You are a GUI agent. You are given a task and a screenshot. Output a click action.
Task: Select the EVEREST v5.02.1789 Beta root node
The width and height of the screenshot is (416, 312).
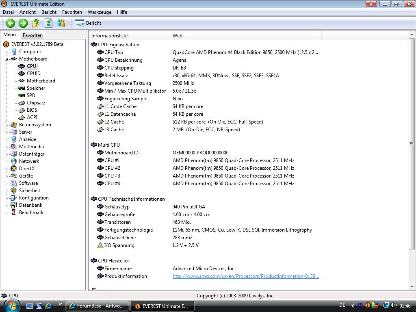37,44
